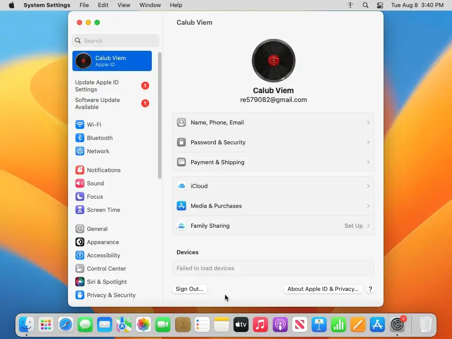
Task: Open Music from the Dock
Action: click(260, 324)
